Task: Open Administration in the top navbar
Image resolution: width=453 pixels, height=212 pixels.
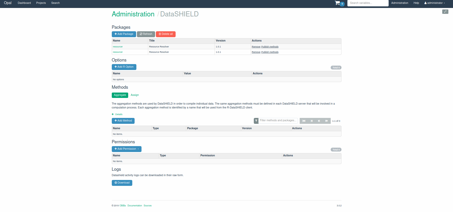Action: click(400, 3)
